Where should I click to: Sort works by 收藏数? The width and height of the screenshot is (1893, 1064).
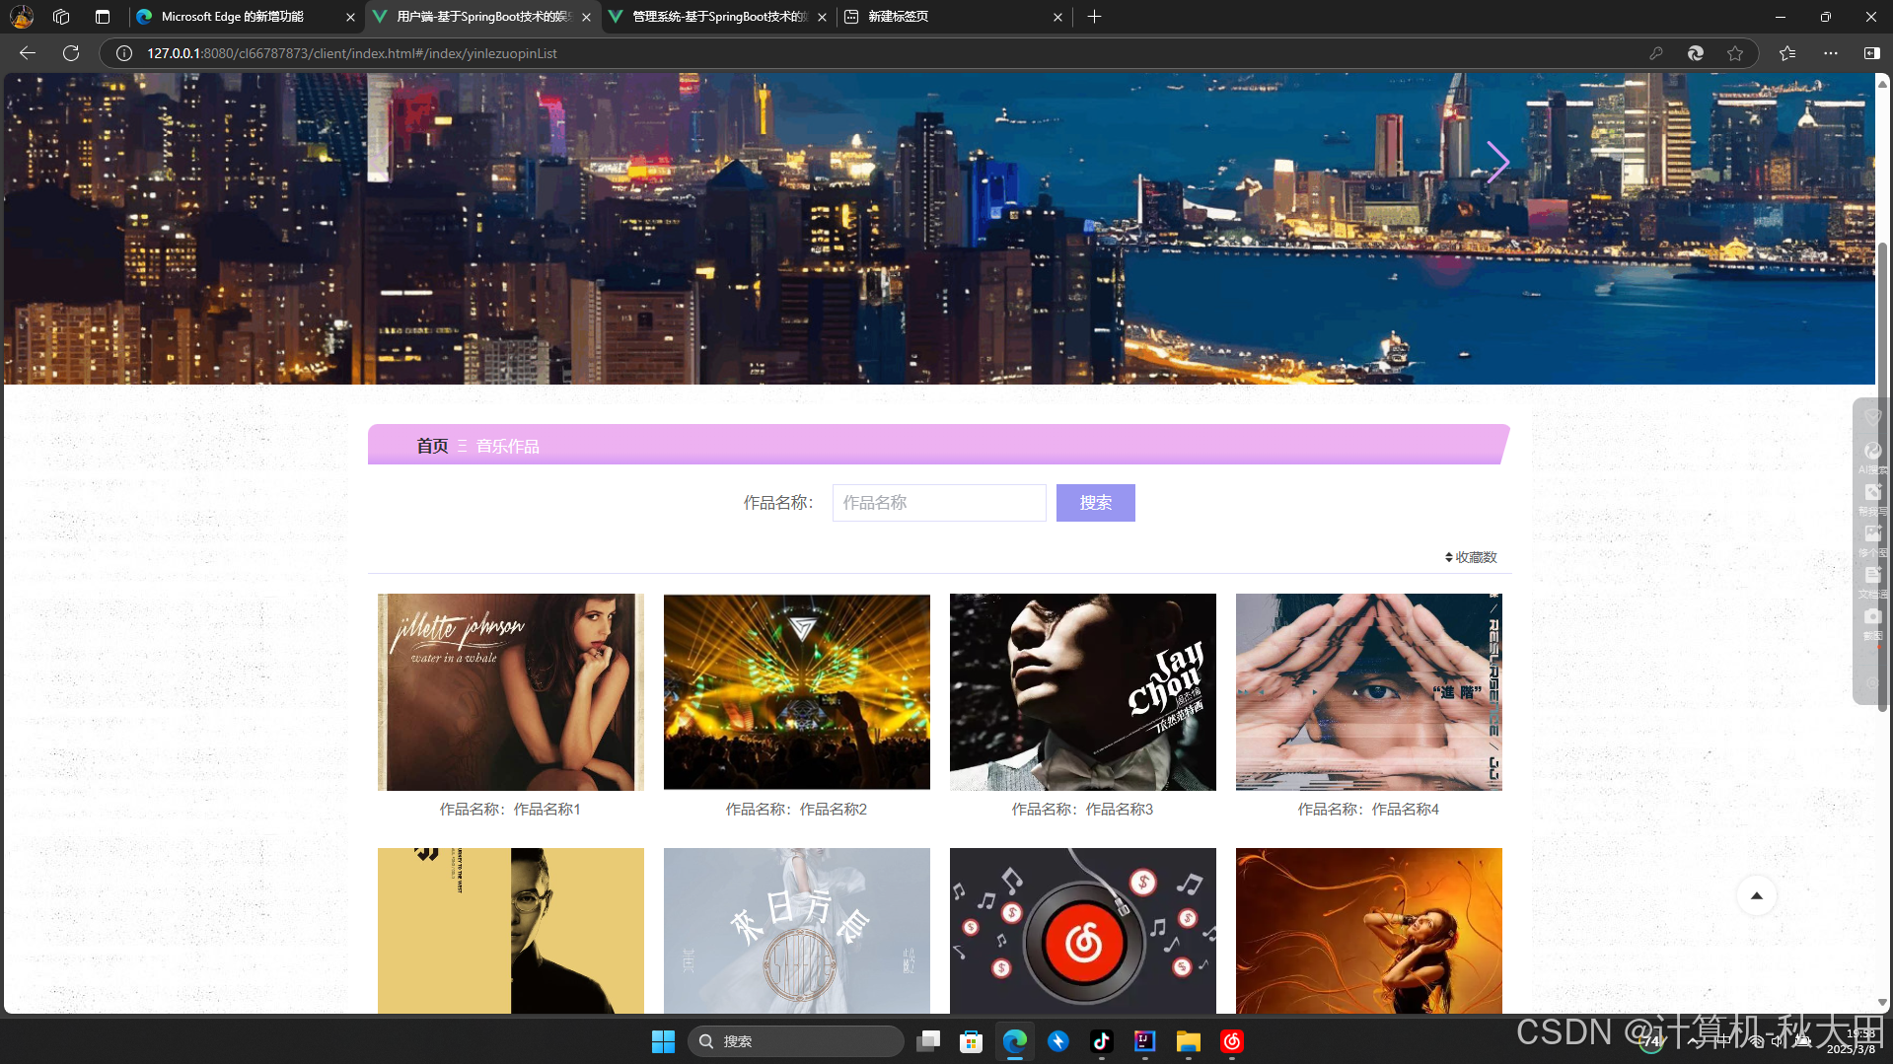1471,557
